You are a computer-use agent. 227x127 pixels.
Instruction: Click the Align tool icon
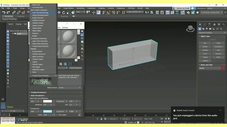152,13
